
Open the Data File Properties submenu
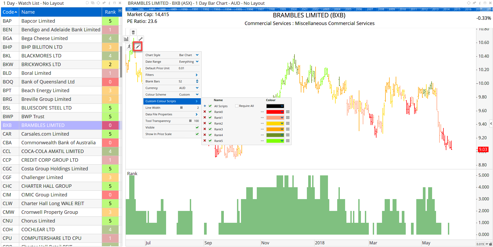[196, 114]
